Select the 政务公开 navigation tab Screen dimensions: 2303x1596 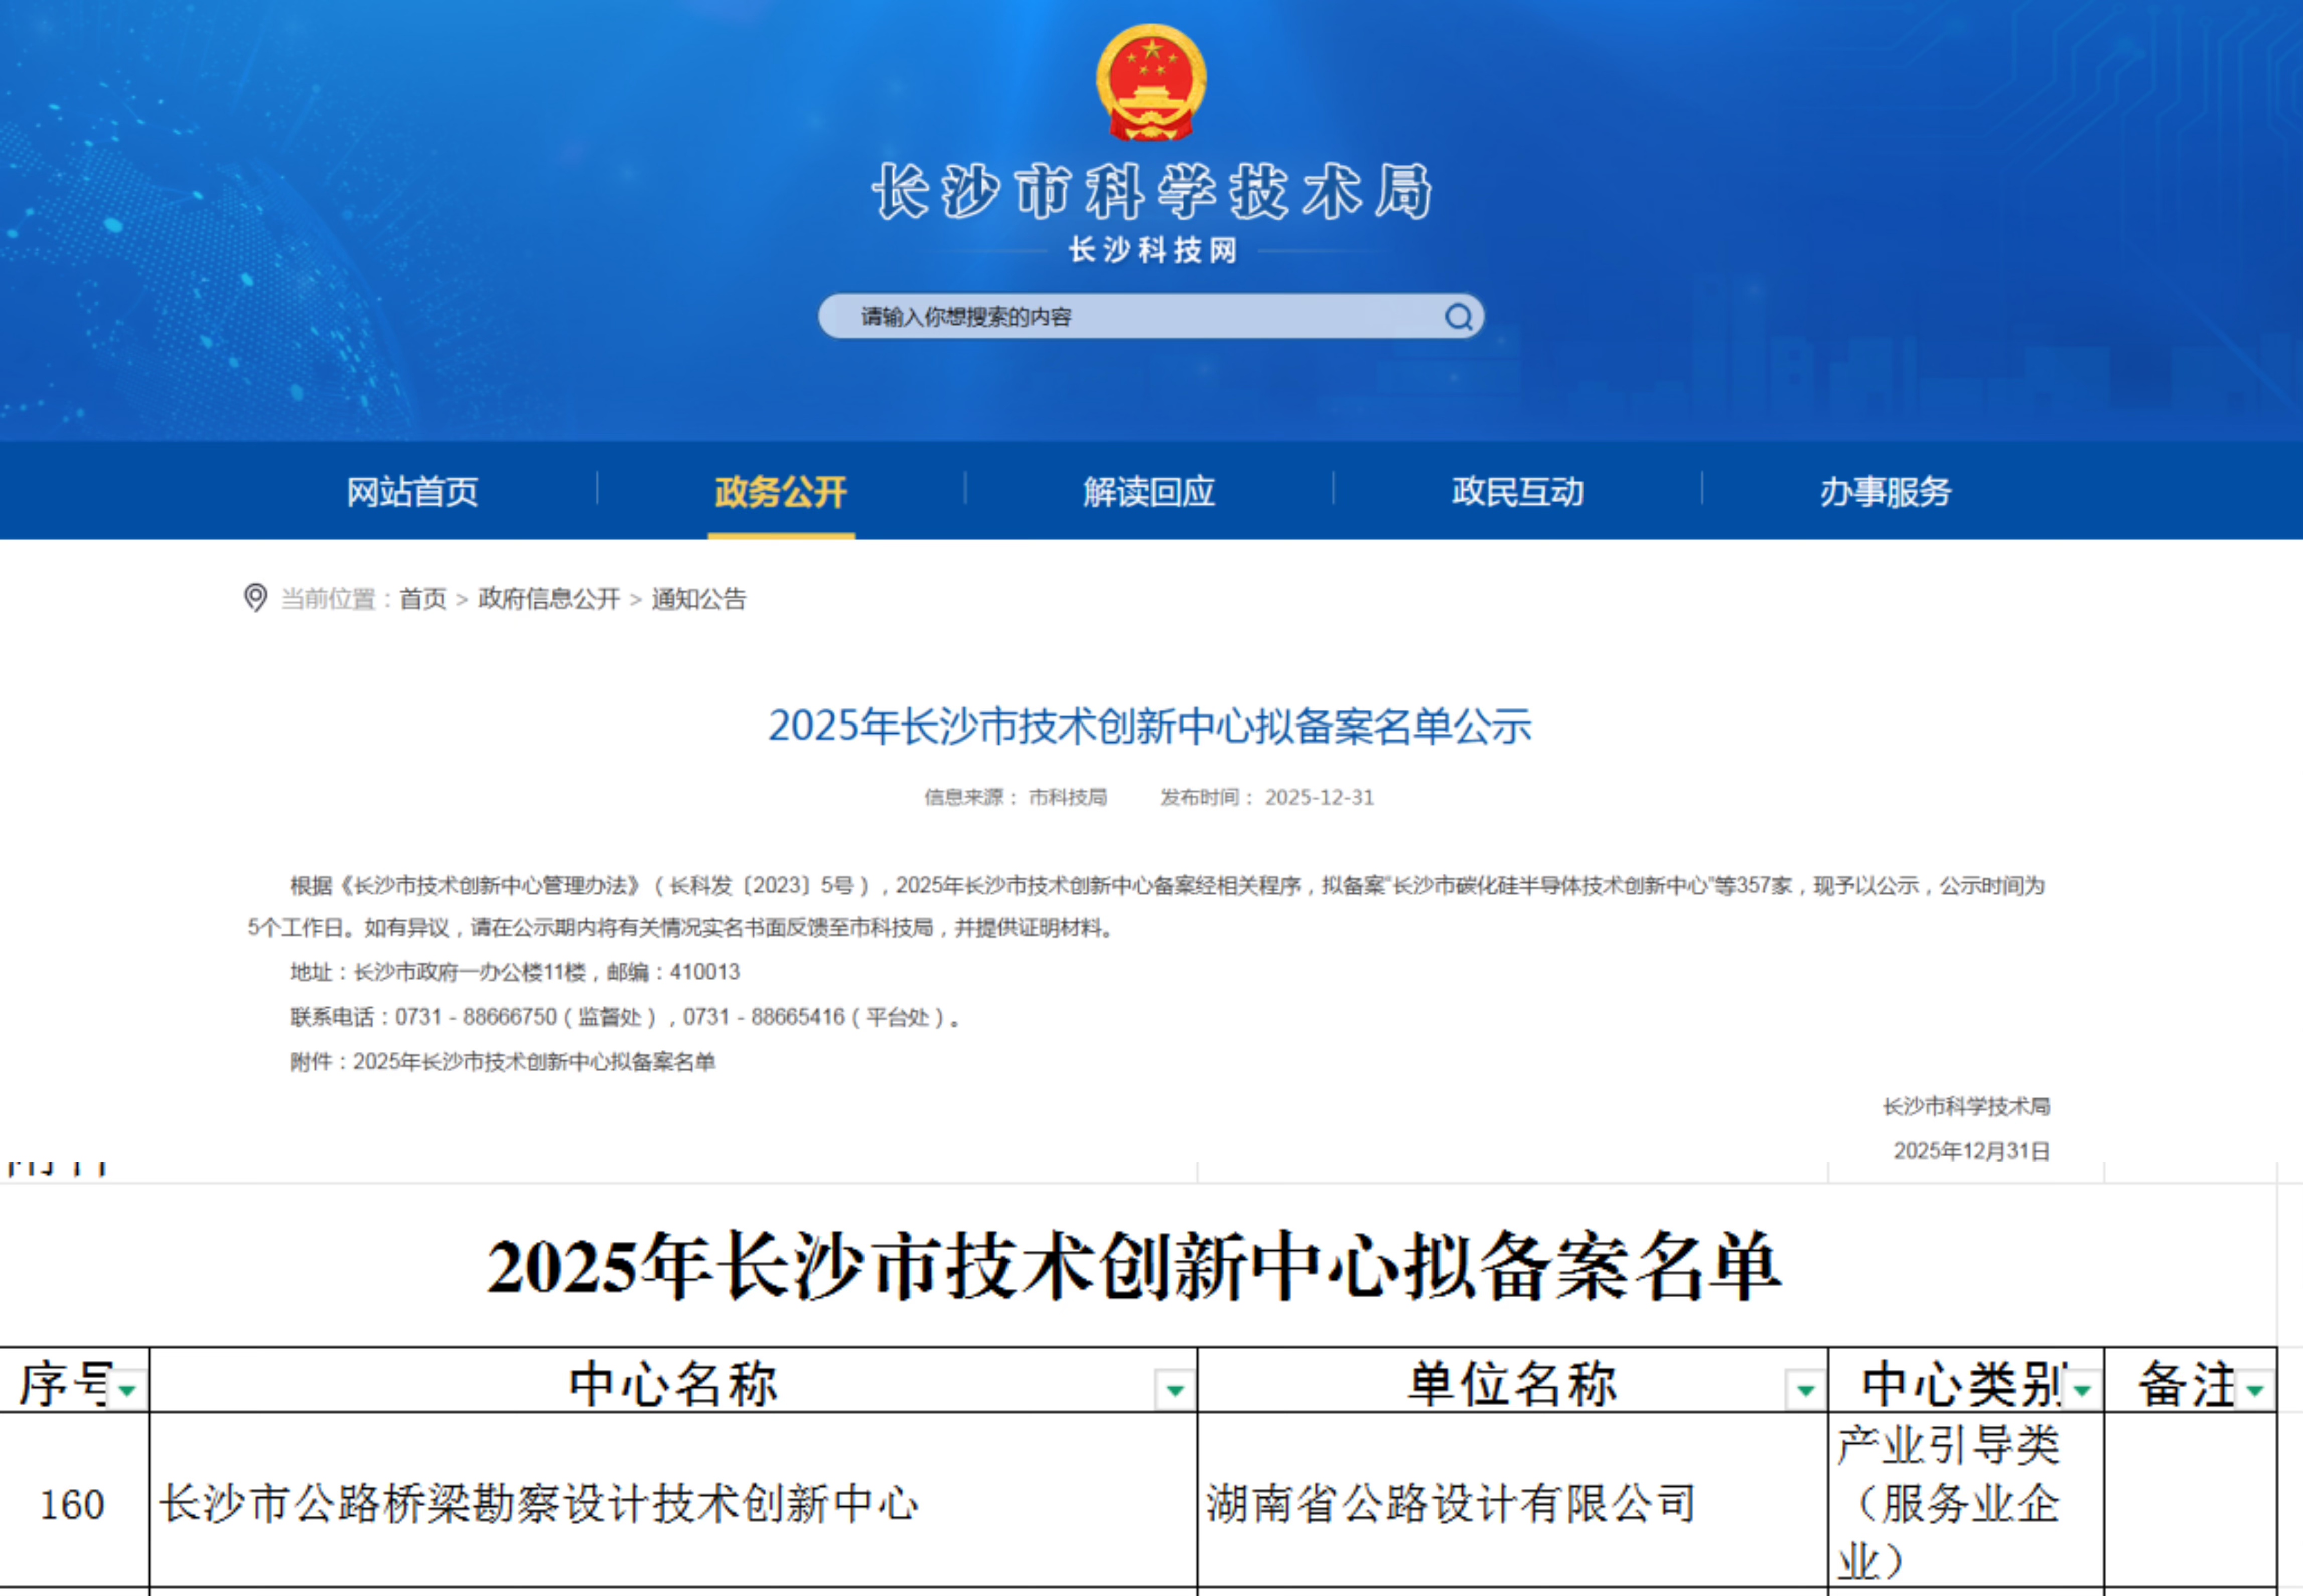click(x=781, y=491)
